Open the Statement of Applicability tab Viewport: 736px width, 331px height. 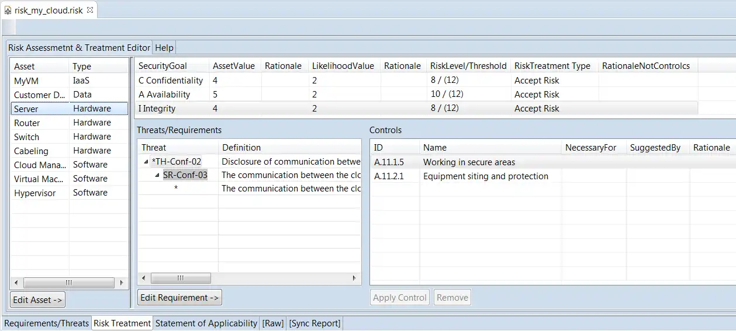tap(206, 323)
